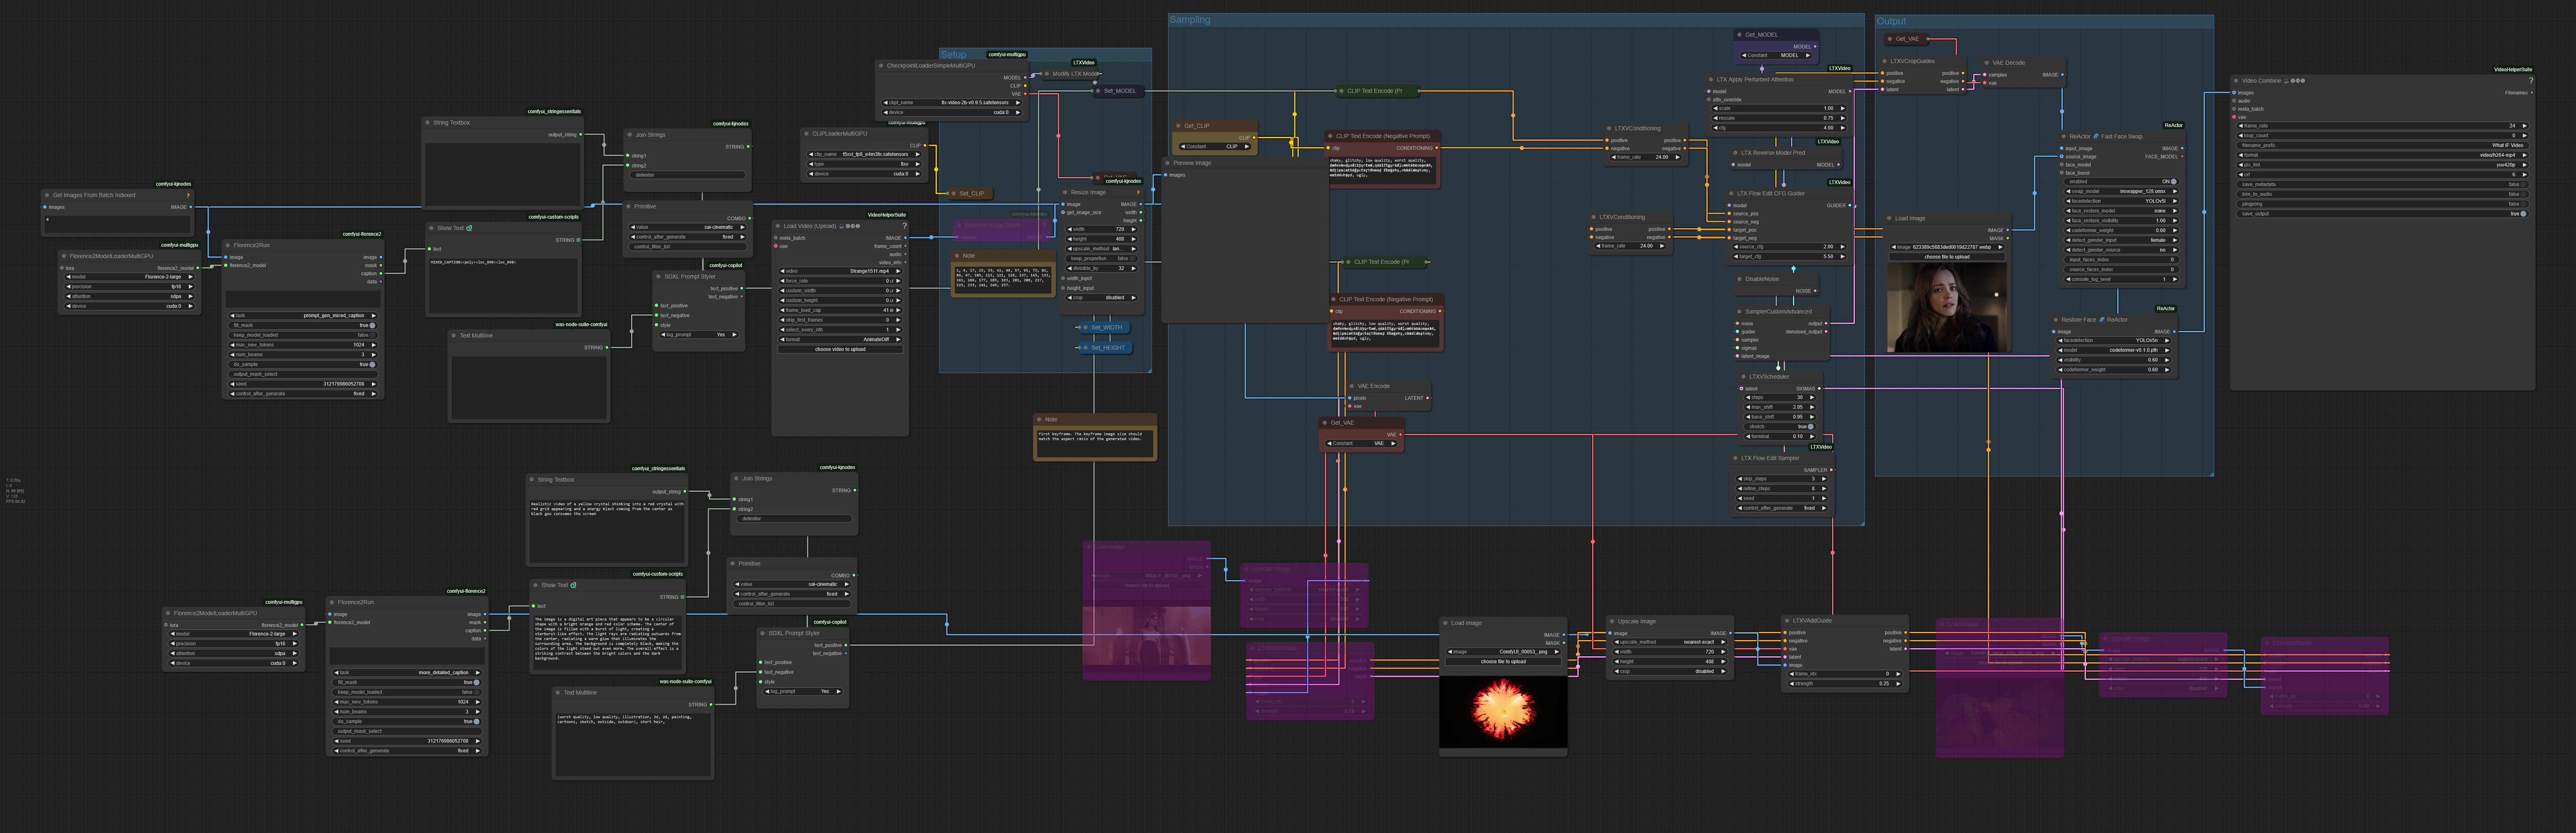Collapse the Get_MODEL node
Image resolution: width=2576 pixels, height=833 pixels.
[x=1740, y=35]
